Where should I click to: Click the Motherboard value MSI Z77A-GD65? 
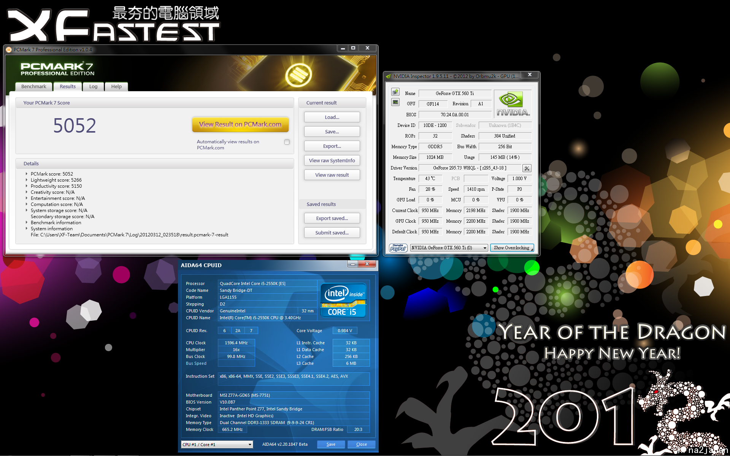coord(294,395)
